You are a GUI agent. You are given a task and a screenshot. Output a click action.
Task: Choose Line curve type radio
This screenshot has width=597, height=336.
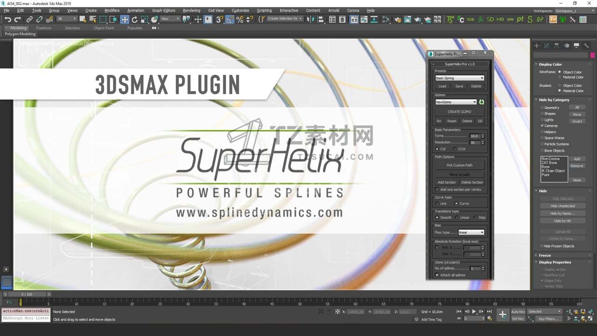[437, 203]
